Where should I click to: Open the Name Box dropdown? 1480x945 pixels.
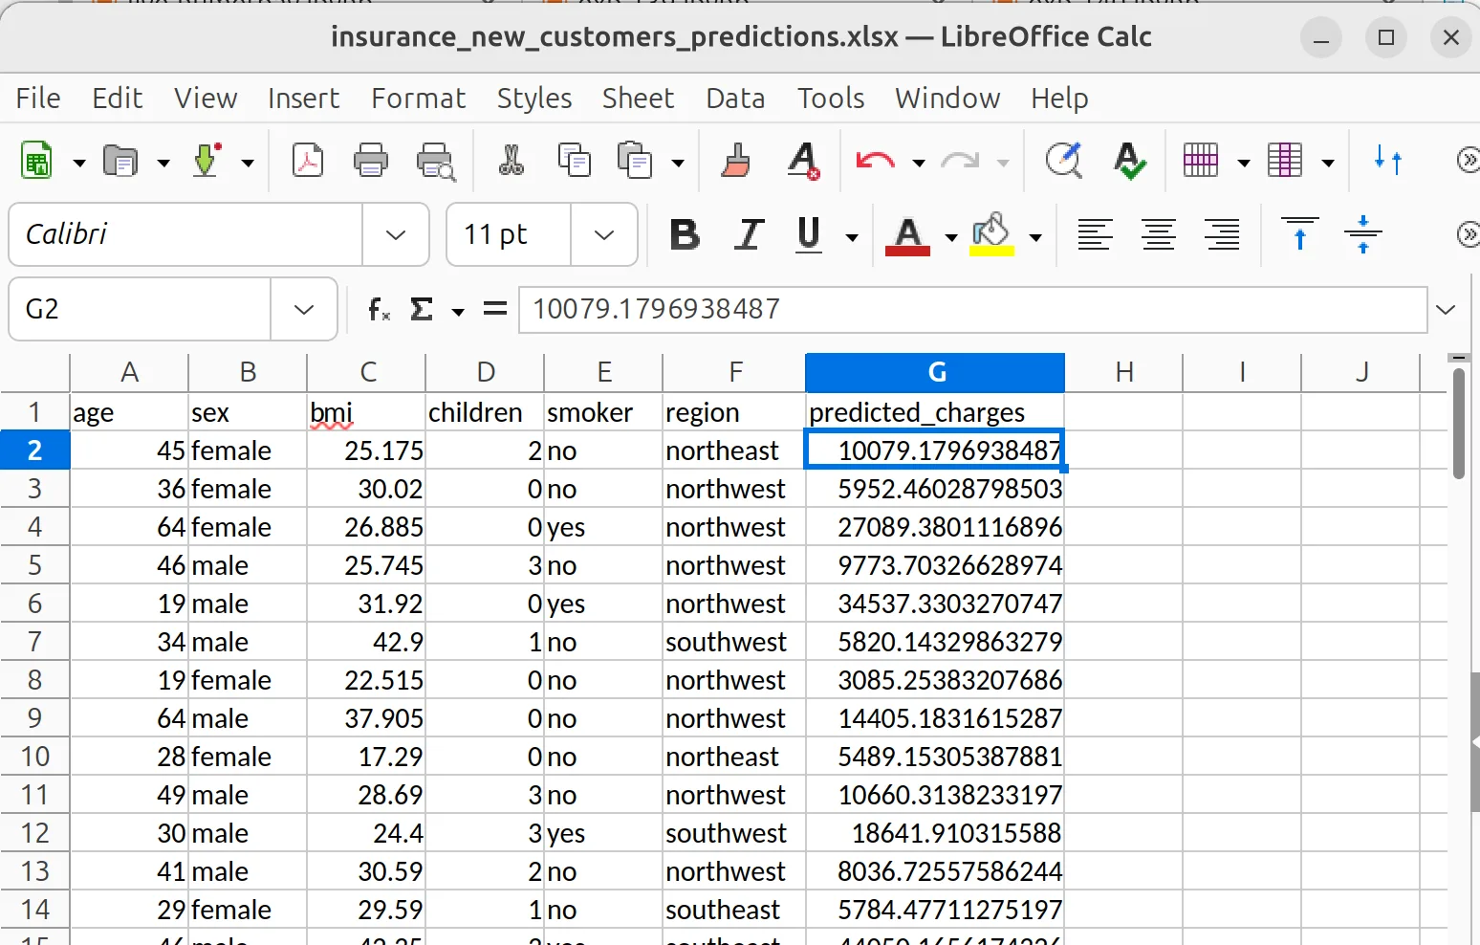[x=304, y=309]
